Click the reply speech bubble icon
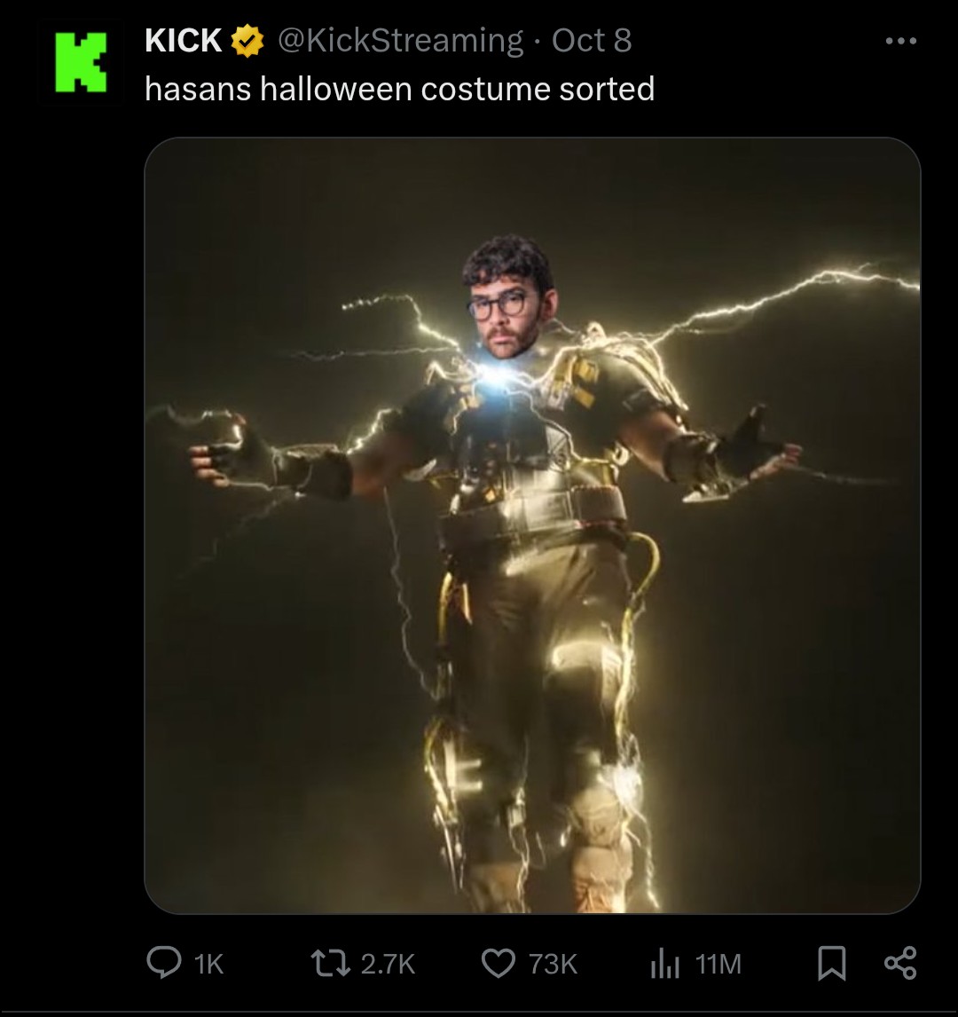The image size is (958, 1017). pos(163,963)
